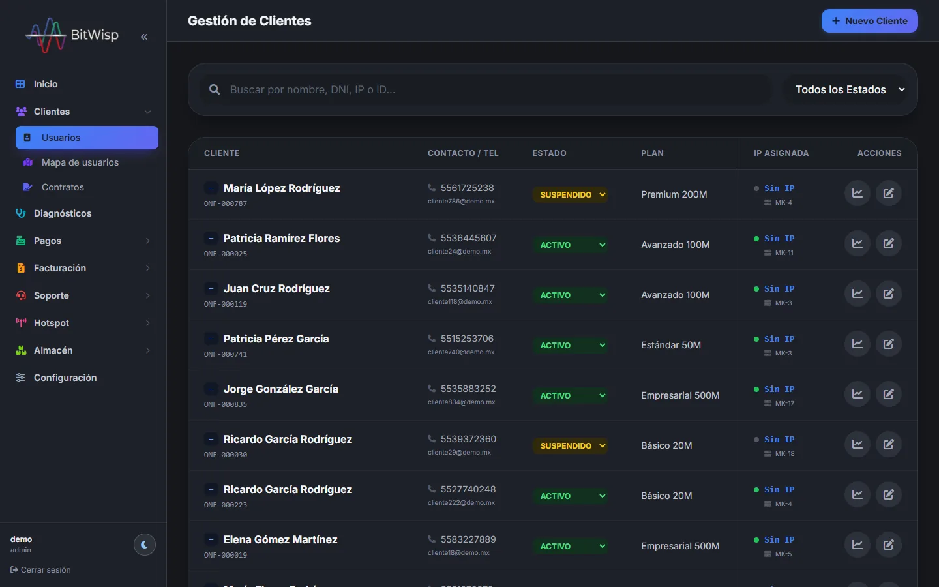Click the search magnifier icon

click(215, 89)
